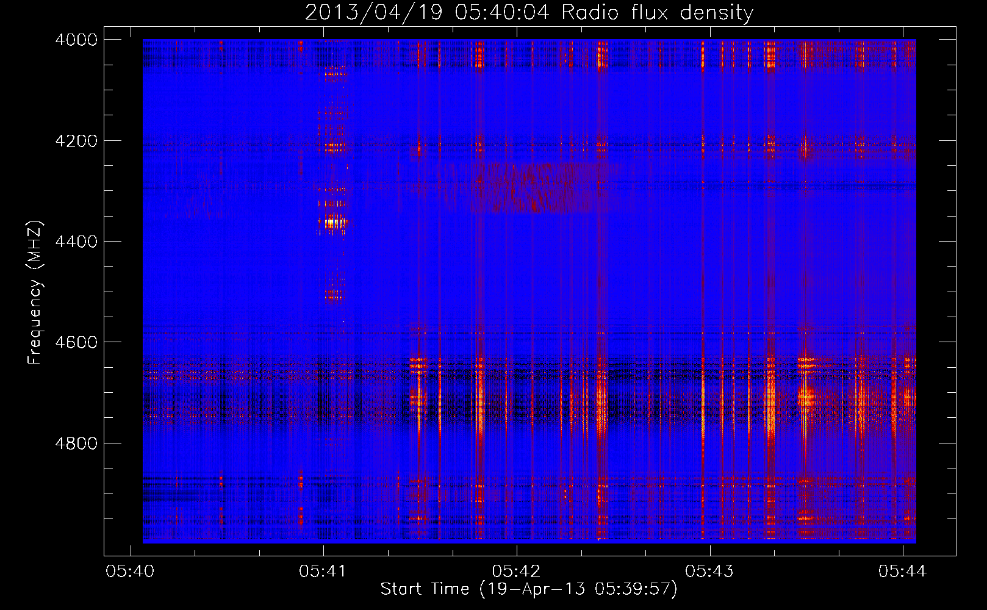Click the Start Time axis title text
This screenshot has height=610, width=987.
(529, 589)
